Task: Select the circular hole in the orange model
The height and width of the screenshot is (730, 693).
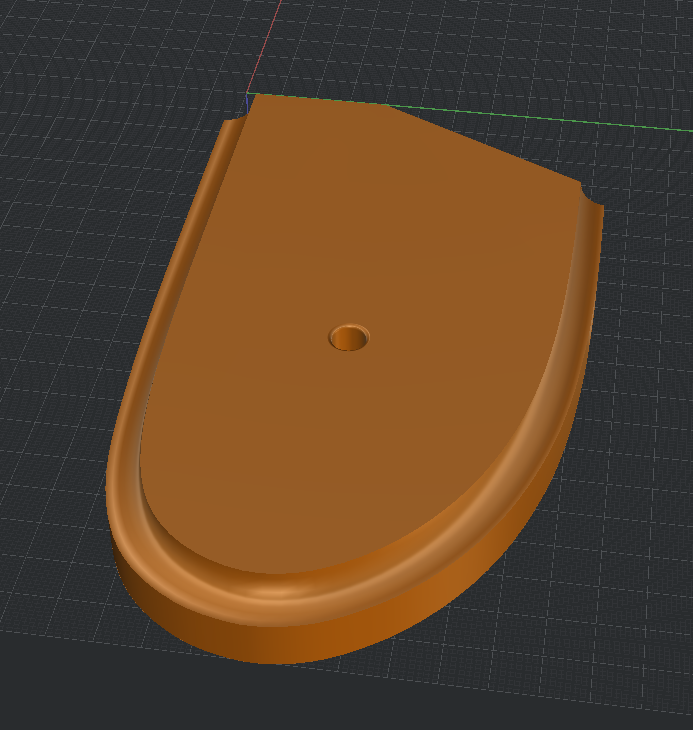Action: 349,337
